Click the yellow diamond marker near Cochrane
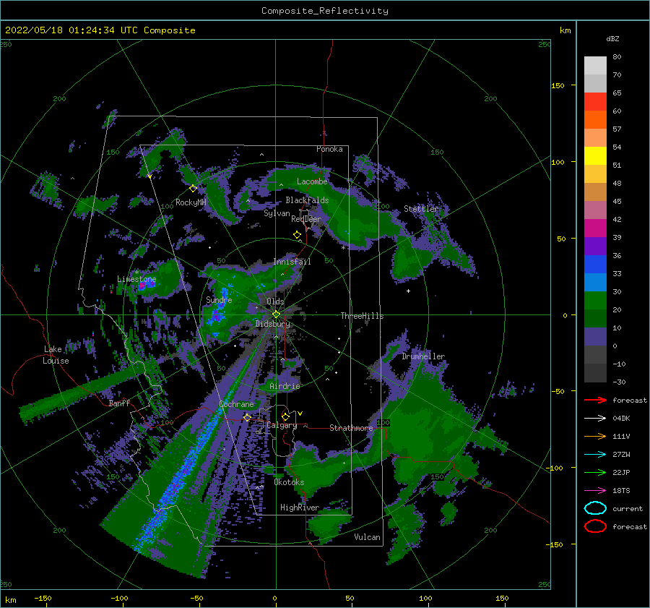 [247, 418]
